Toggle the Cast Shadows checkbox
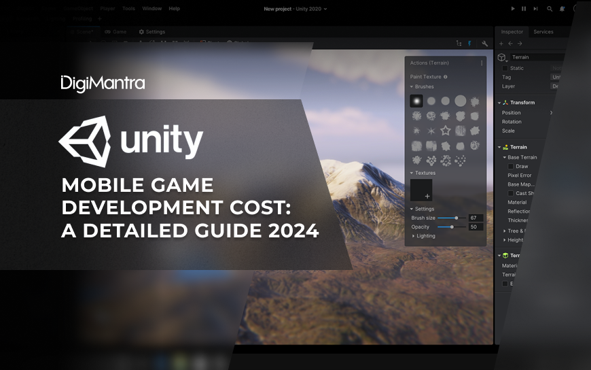 click(511, 193)
